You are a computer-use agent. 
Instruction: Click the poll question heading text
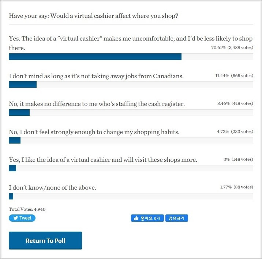93,16
